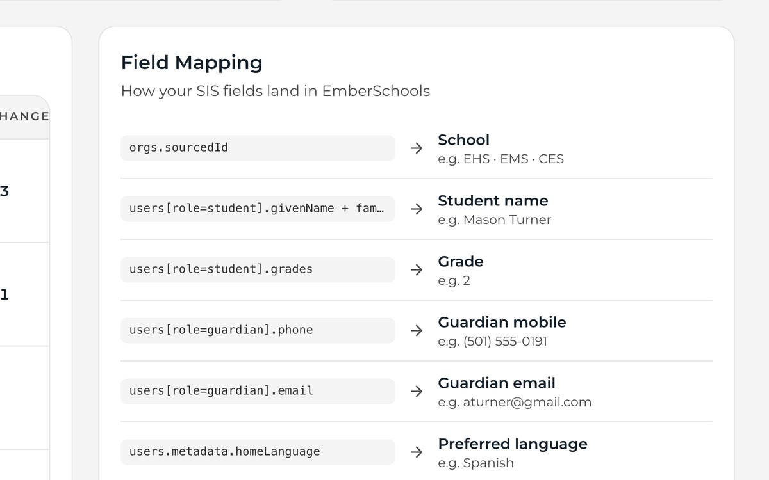Click the example email aturner@gmail.com
Screen dimensions: 769x480
pyautogui.click(x=527, y=402)
